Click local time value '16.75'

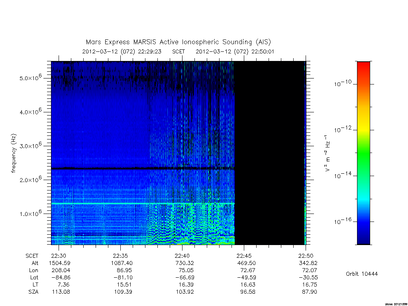[x=310, y=284]
